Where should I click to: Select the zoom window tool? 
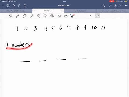point(10,16)
